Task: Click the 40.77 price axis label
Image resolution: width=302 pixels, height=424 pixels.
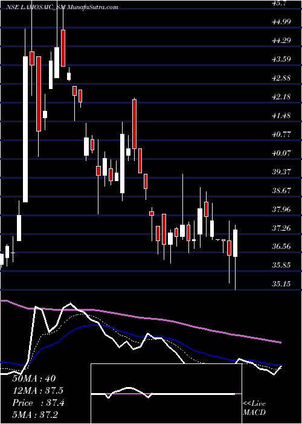Action: point(282,134)
